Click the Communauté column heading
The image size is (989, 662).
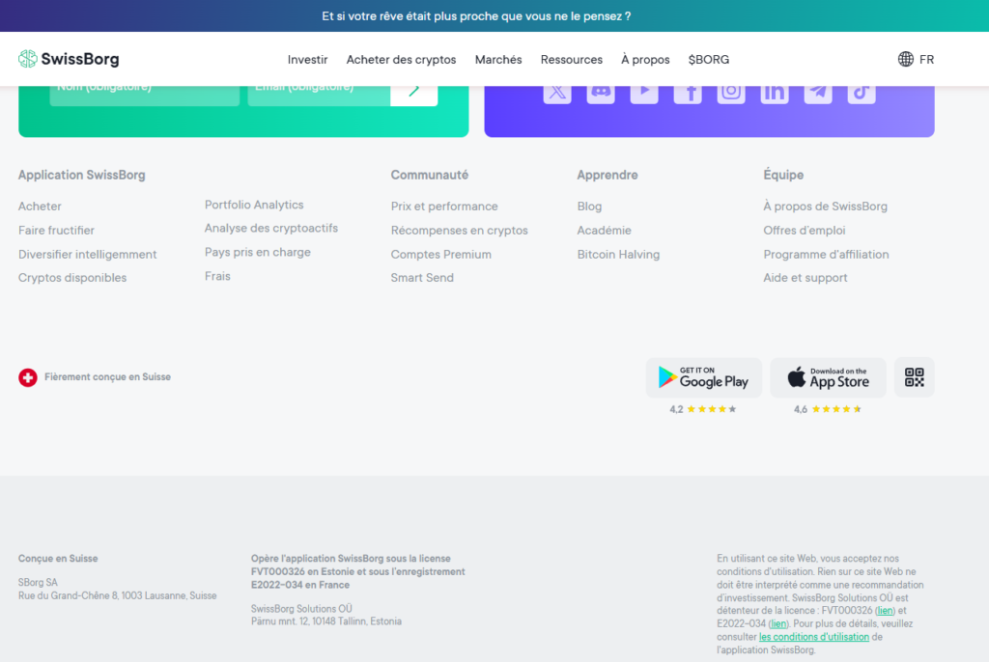pyautogui.click(x=430, y=176)
